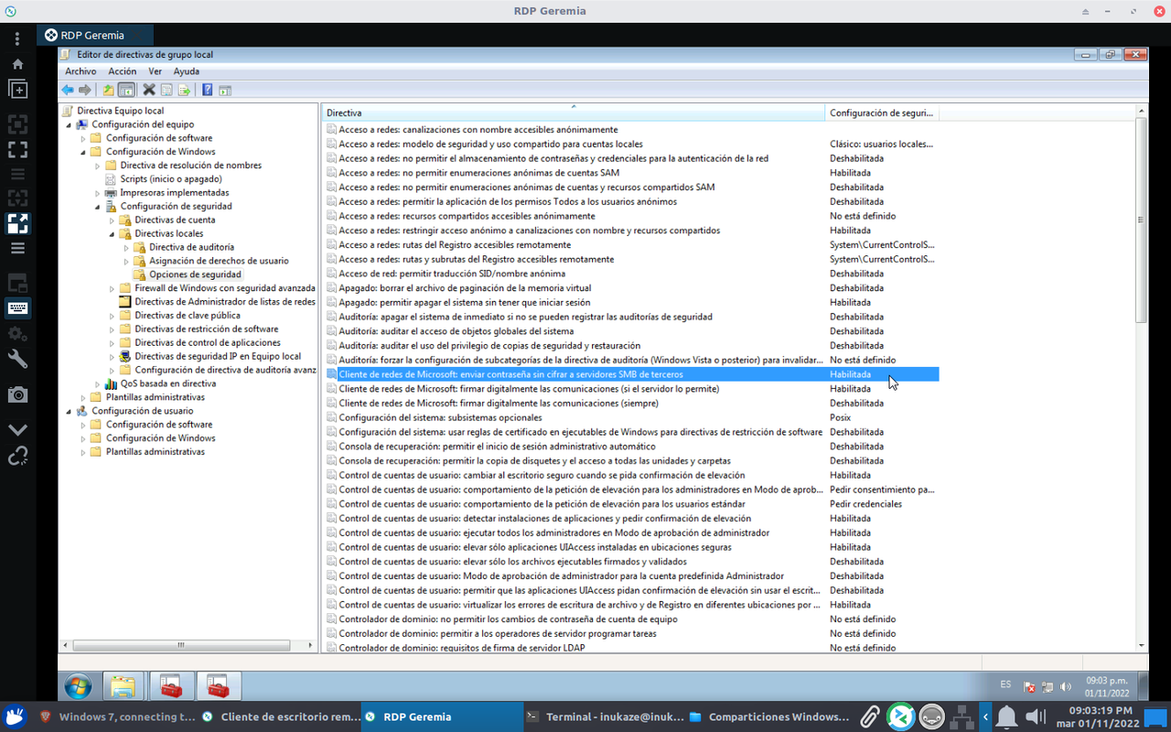Click the paperclip clipboard tray icon
Viewport: 1171px width, 732px height.
(868, 716)
